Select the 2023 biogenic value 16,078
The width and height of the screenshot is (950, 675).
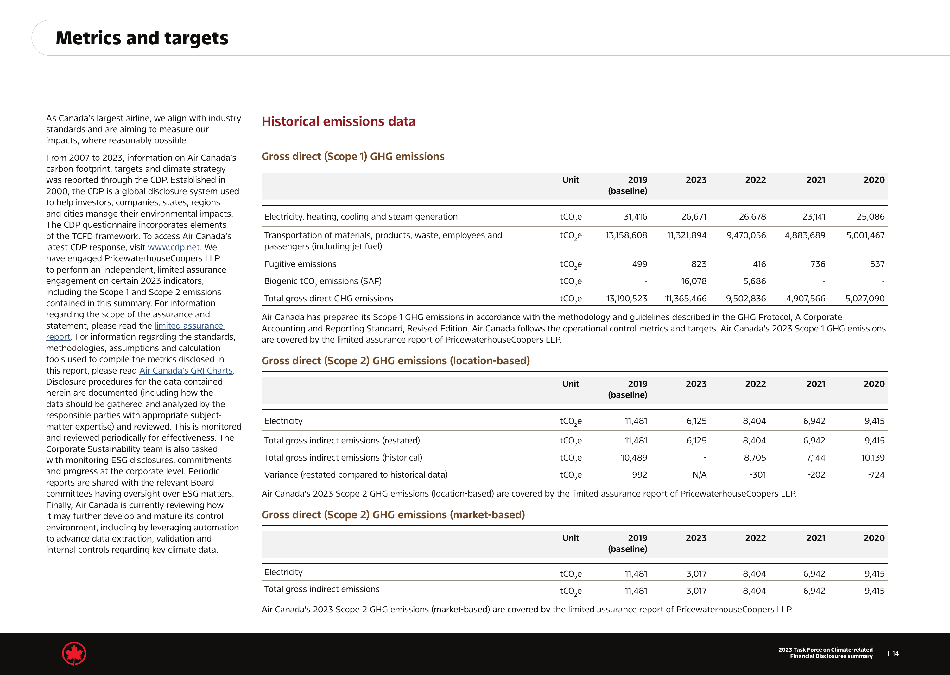coord(694,282)
